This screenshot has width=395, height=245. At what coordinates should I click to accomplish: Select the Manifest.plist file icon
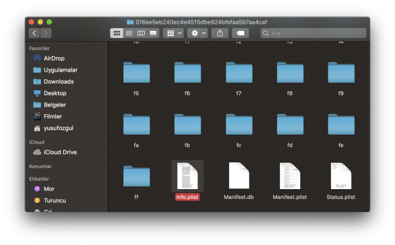tap(290, 176)
